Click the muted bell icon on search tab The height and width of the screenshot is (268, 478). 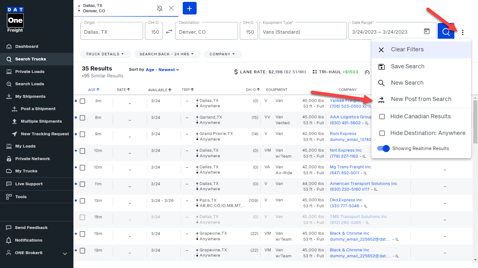[x=160, y=8]
